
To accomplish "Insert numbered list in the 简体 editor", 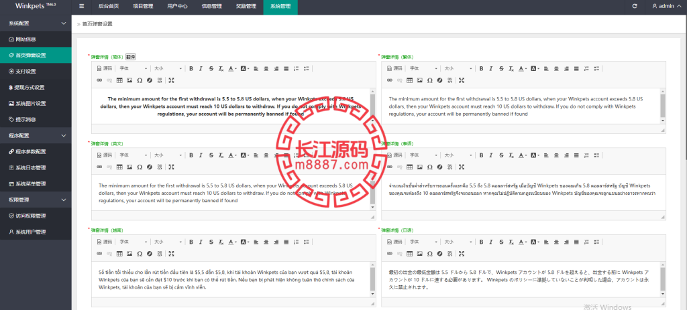I will [x=296, y=69].
